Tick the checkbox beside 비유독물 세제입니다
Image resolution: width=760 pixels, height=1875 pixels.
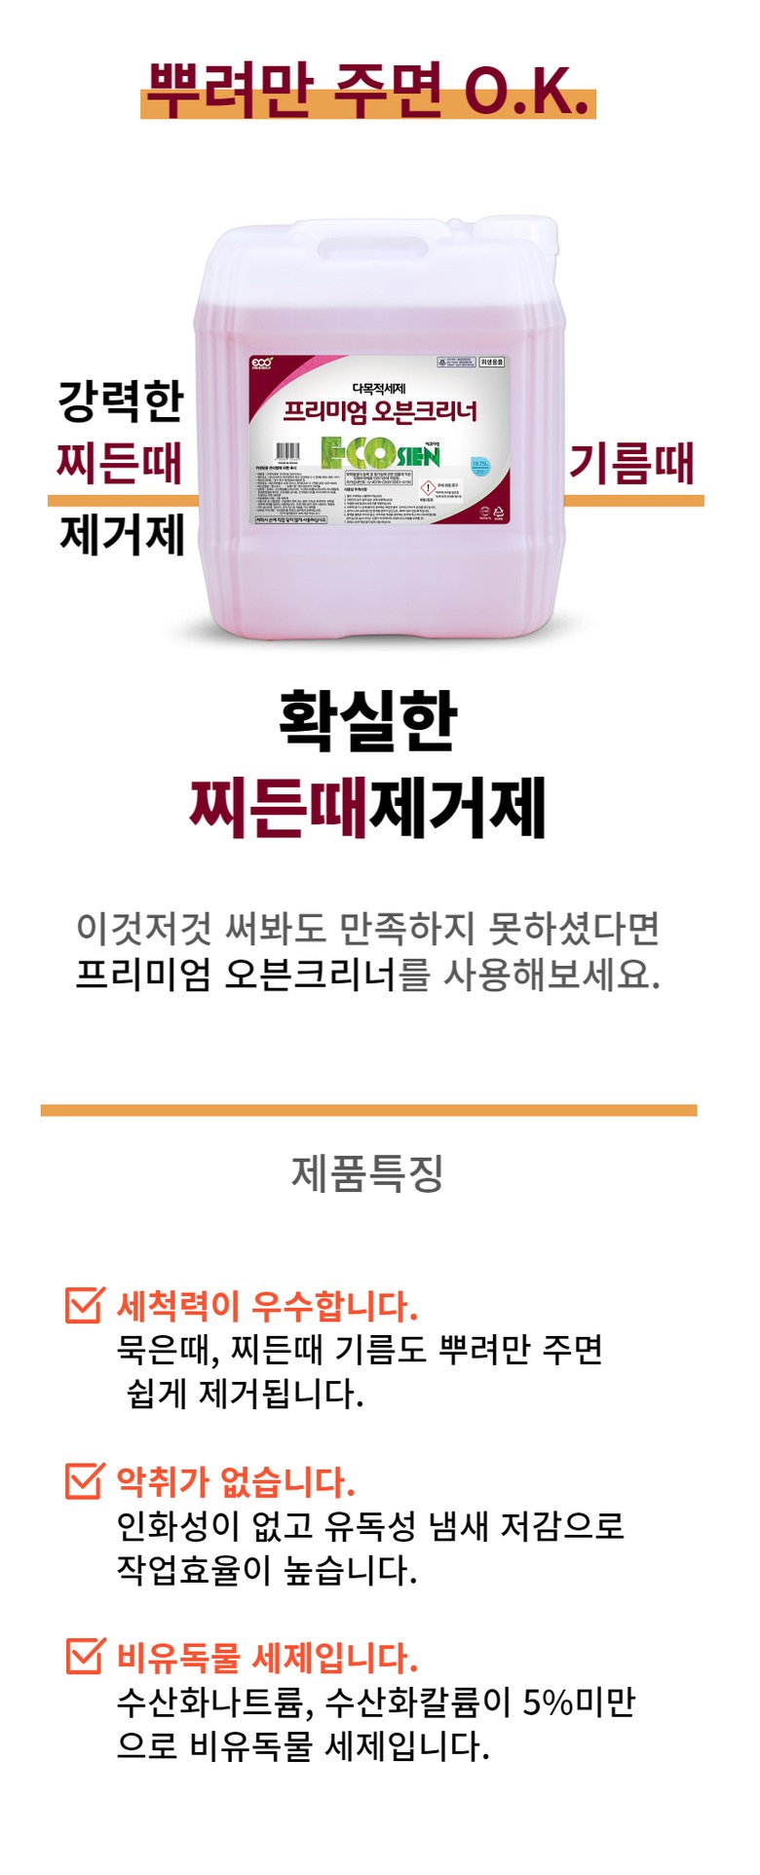coord(84,1655)
